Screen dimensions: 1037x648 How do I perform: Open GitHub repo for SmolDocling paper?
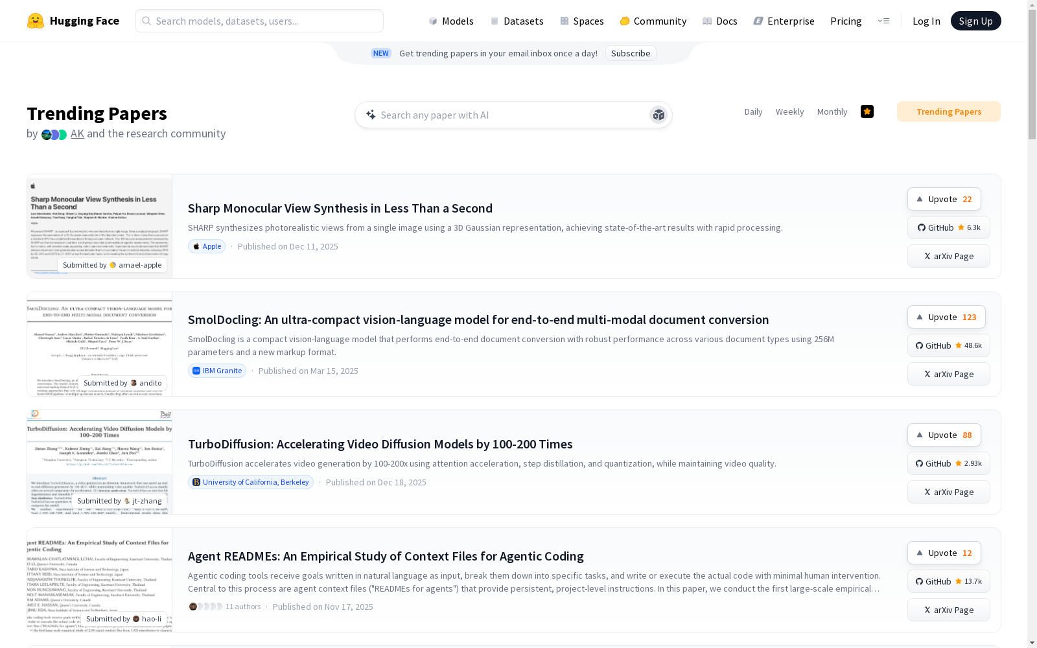948,345
